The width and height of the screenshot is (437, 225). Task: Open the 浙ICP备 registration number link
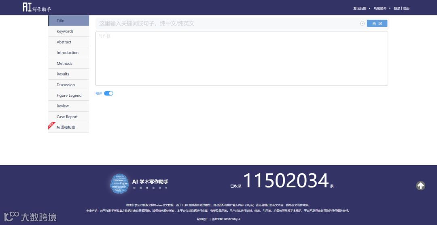(226, 219)
